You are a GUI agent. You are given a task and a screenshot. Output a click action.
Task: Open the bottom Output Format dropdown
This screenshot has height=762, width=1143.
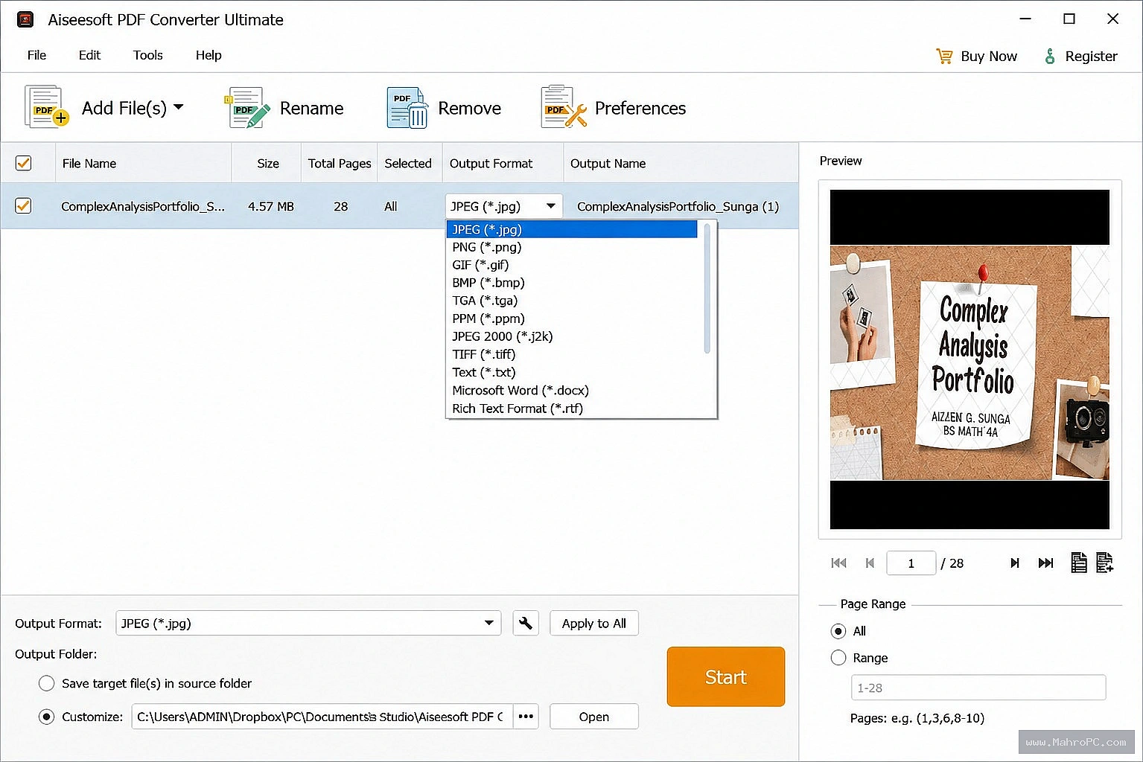tap(308, 623)
